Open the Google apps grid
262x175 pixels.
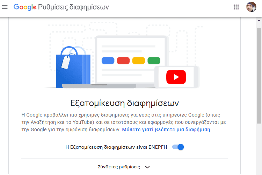pyautogui.click(x=236, y=7)
